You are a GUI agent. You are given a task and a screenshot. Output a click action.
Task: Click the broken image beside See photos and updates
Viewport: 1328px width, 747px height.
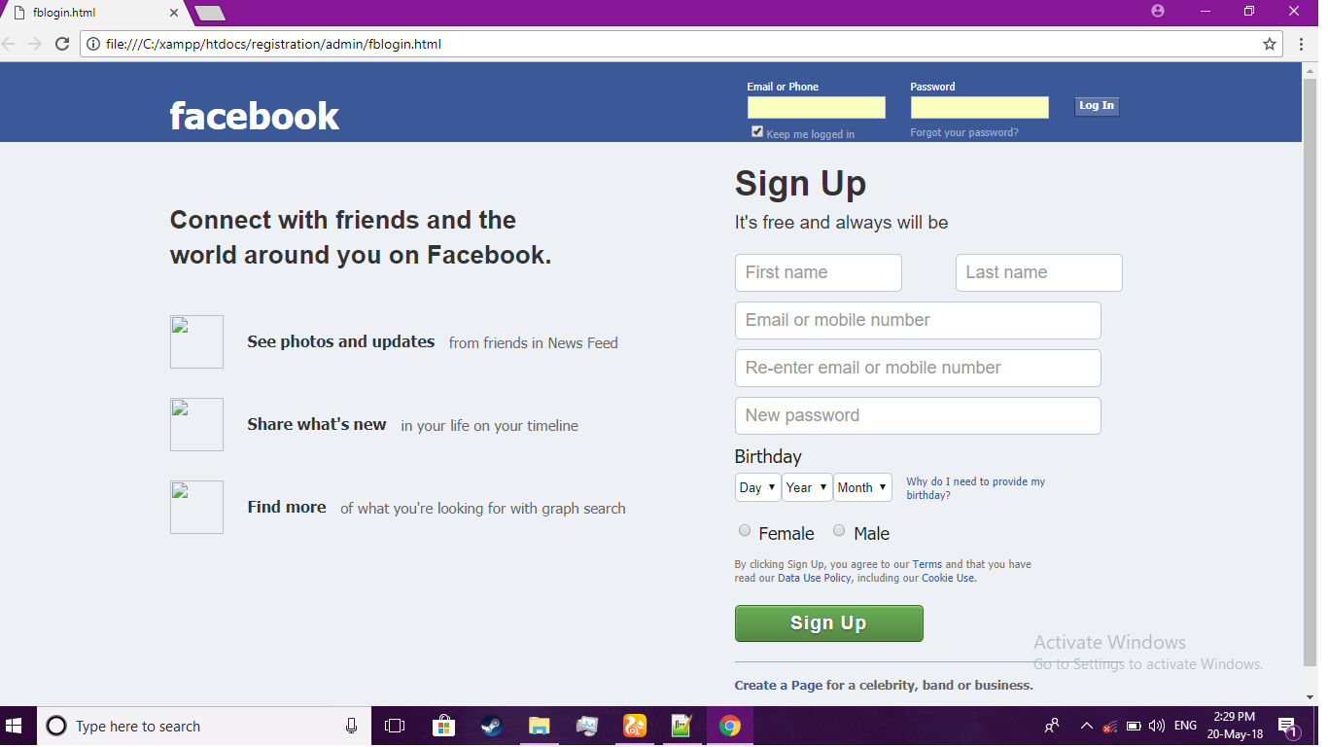(x=196, y=341)
